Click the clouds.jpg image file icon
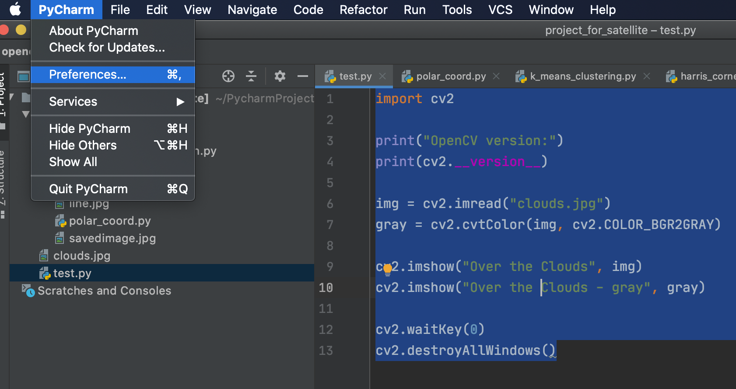 pyautogui.click(x=44, y=256)
